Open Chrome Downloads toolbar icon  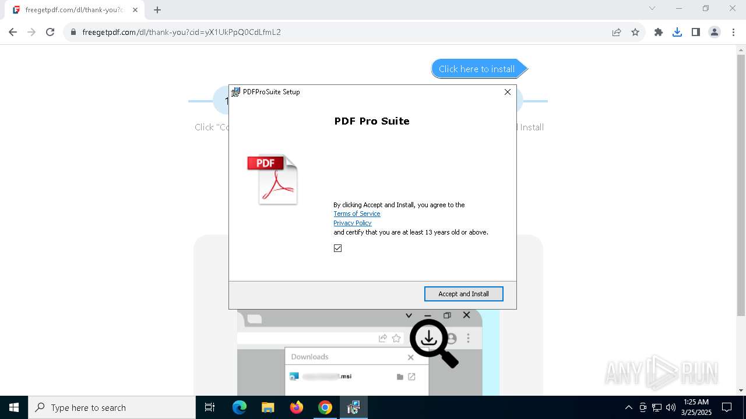677,32
